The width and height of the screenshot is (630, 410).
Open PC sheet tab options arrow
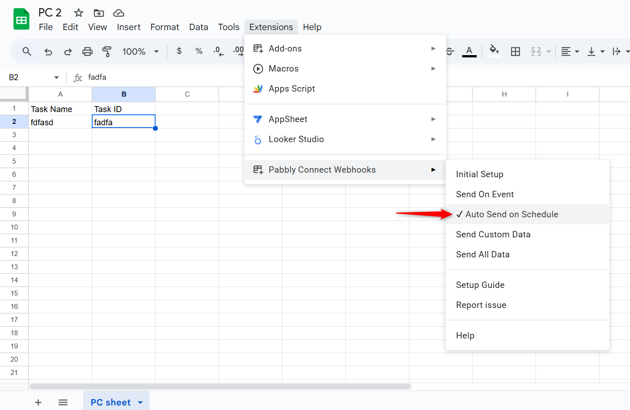click(x=141, y=402)
